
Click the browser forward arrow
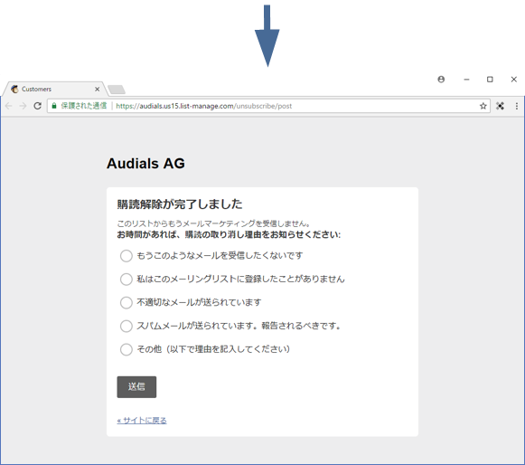pos(23,106)
